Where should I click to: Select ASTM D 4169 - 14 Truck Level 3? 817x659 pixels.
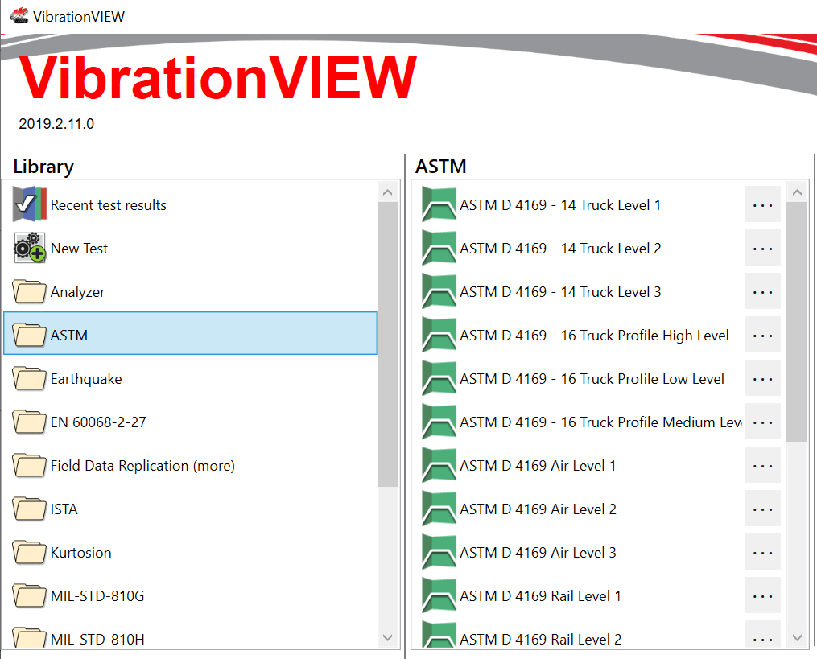[x=560, y=292]
